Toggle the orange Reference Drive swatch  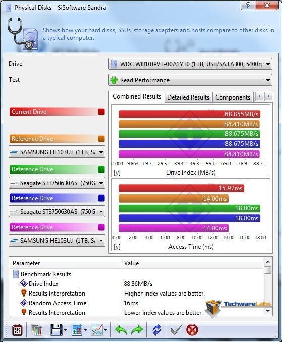tap(101, 139)
